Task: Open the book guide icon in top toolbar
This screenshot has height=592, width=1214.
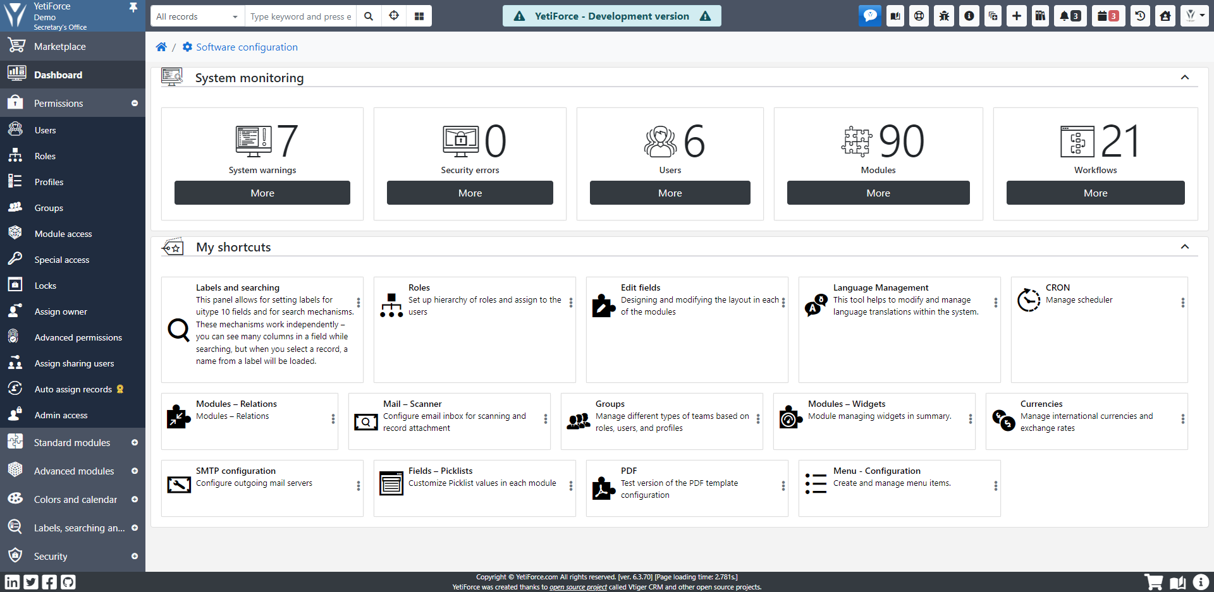Action: 895,16
